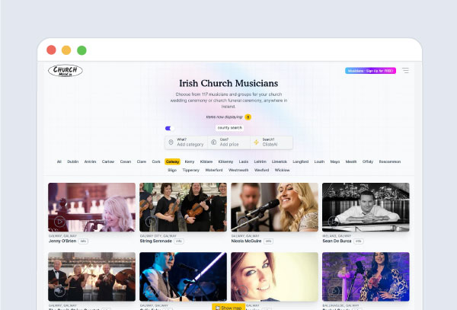This screenshot has width=457, height=310.
Task: Select the Tipperary county filter
Action: pos(191,170)
